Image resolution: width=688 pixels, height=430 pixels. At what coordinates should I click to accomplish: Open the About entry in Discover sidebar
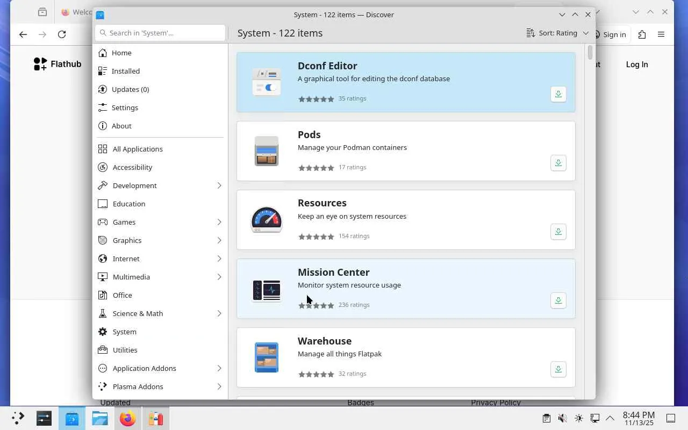[x=160, y=126]
